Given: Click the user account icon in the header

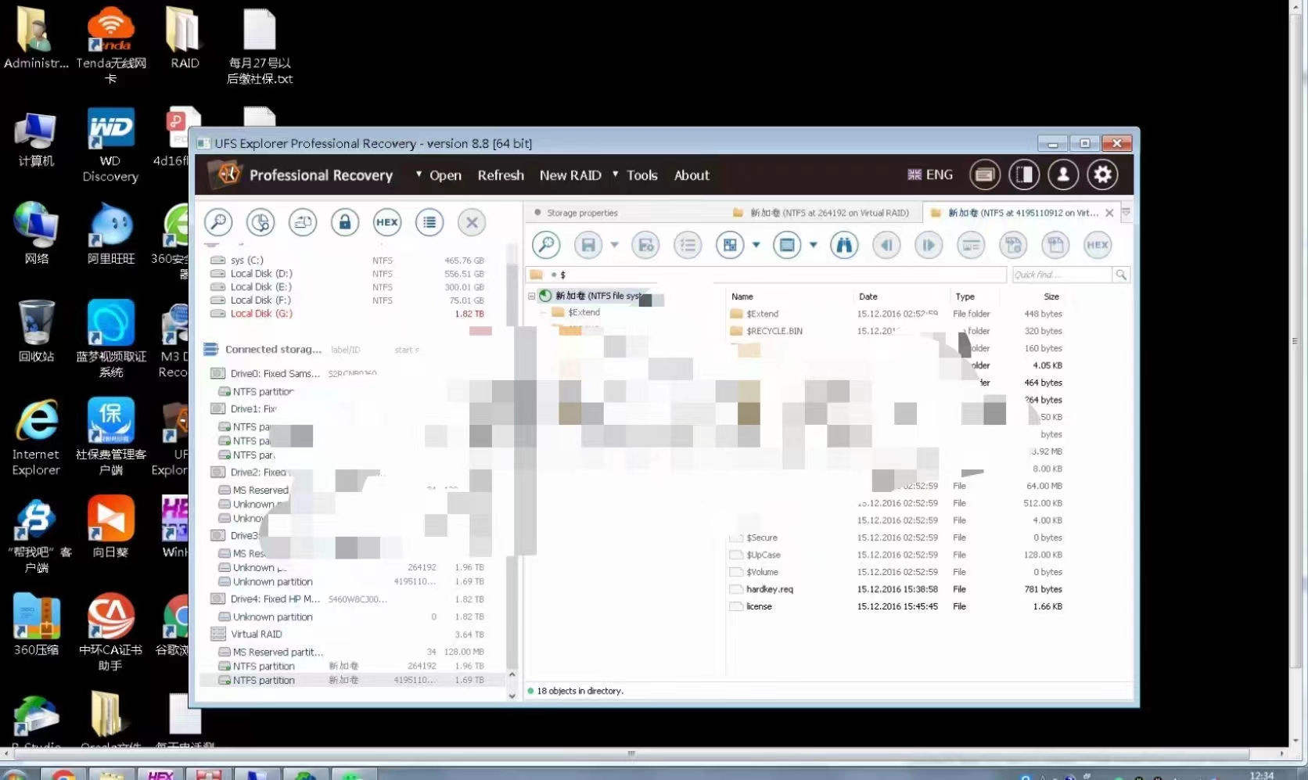Looking at the screenshot, I should [1063, 174].
